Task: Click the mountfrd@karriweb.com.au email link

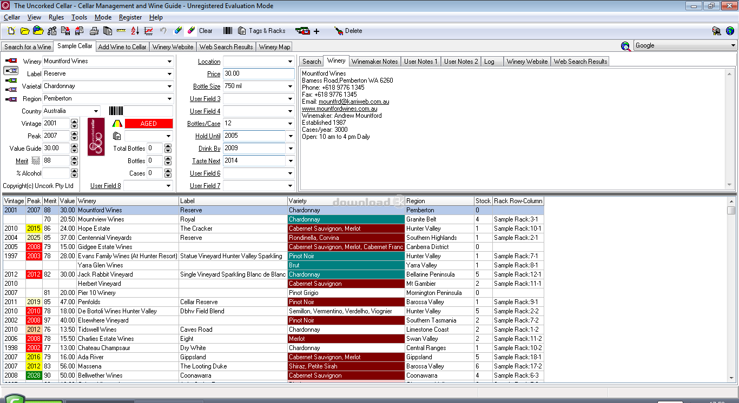Action: pyautogui.click(x=354, y=102)
